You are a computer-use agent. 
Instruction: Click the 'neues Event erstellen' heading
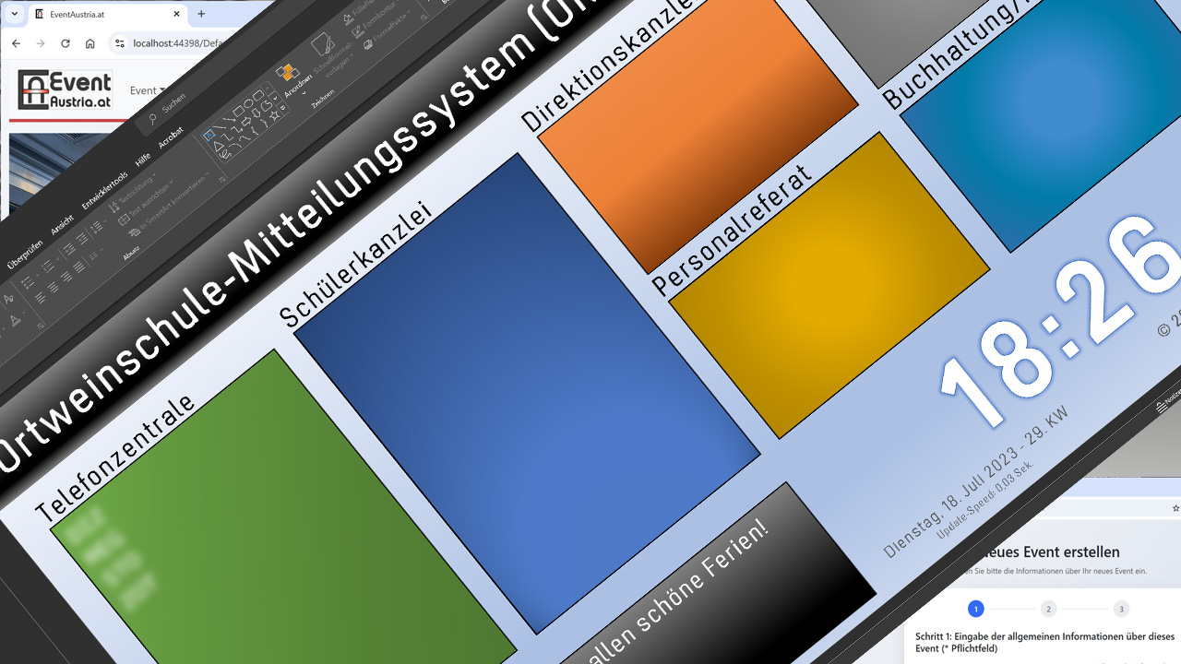click(x=1048, y=552)
